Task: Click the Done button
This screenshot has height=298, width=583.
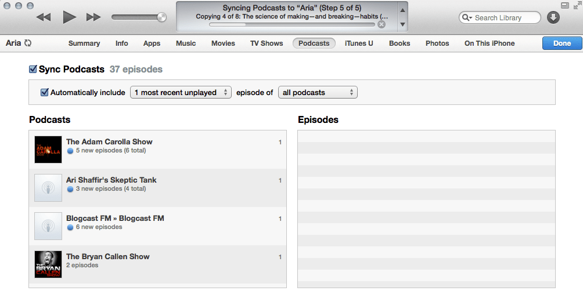Action: 562,43
